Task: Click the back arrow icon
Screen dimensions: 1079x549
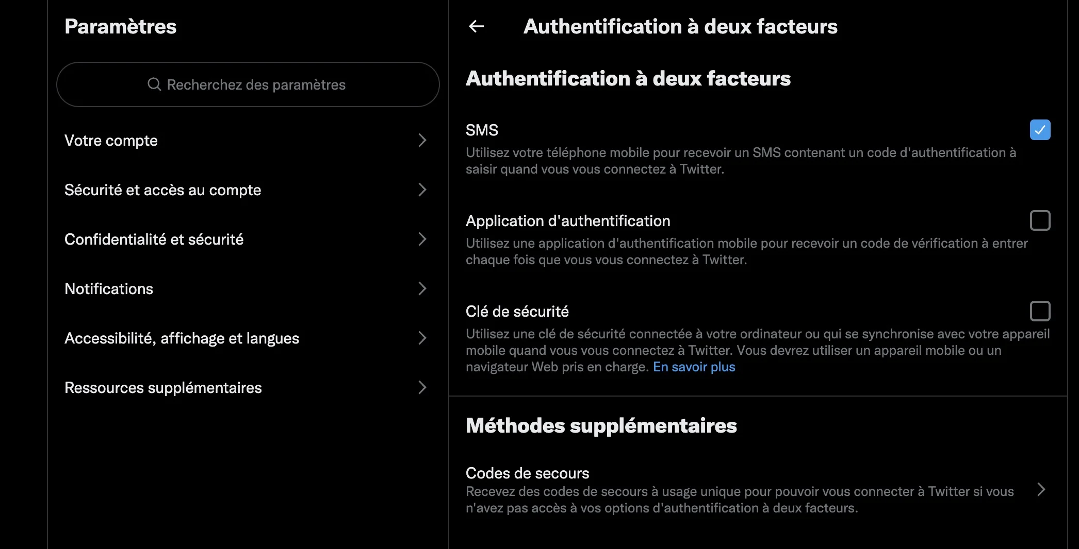Action: point(476,26)
